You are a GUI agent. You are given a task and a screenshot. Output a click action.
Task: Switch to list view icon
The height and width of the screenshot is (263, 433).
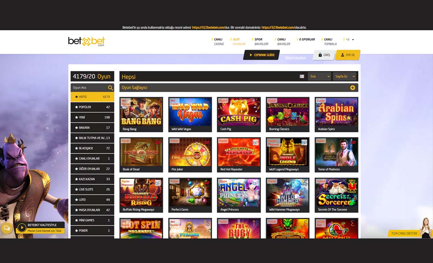point(302,76)
